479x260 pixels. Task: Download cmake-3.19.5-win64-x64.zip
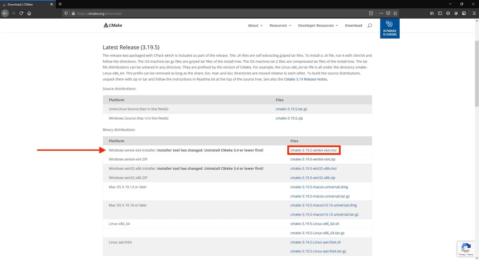pos(313,159)
